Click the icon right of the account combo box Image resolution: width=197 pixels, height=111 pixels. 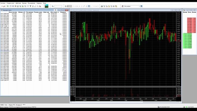pyautogui.click(x=142, y=6)
